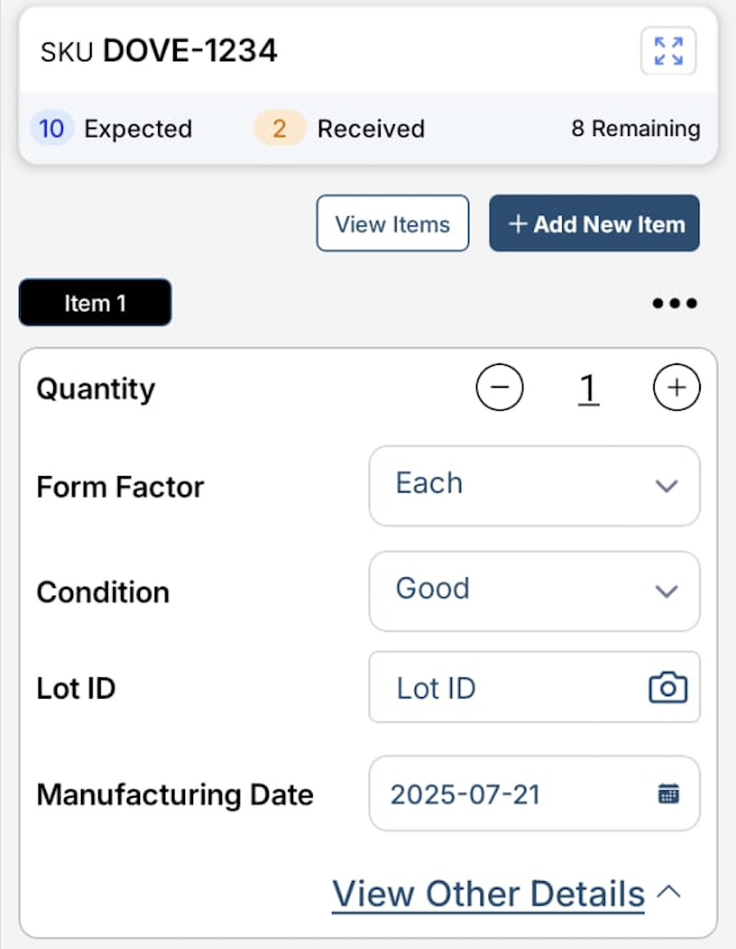
Task: Click the View Items button
Action: tap(393, 223)
